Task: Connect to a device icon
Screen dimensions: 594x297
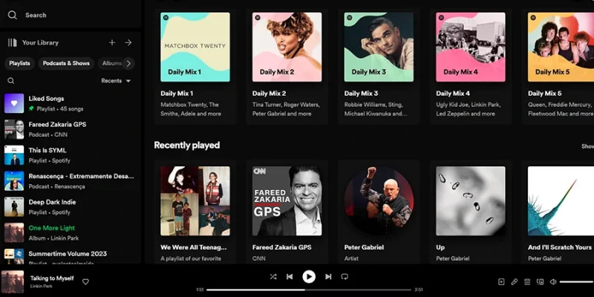Action: [541, 282]
